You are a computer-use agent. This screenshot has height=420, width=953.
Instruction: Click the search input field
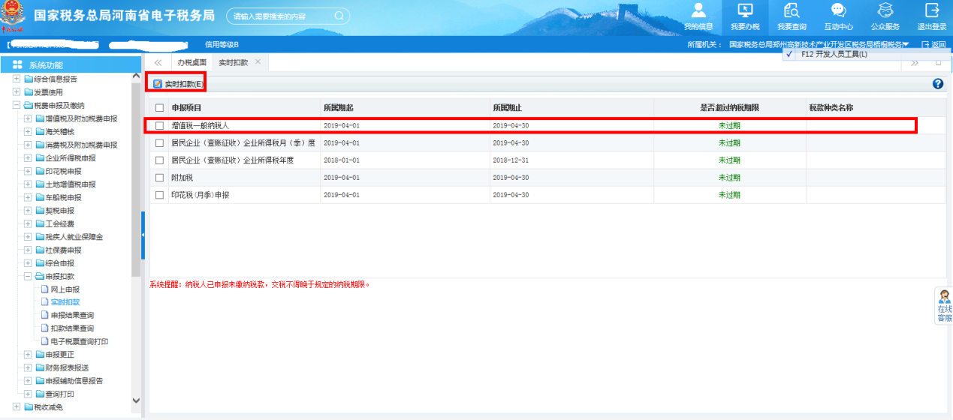click(282, 16)
